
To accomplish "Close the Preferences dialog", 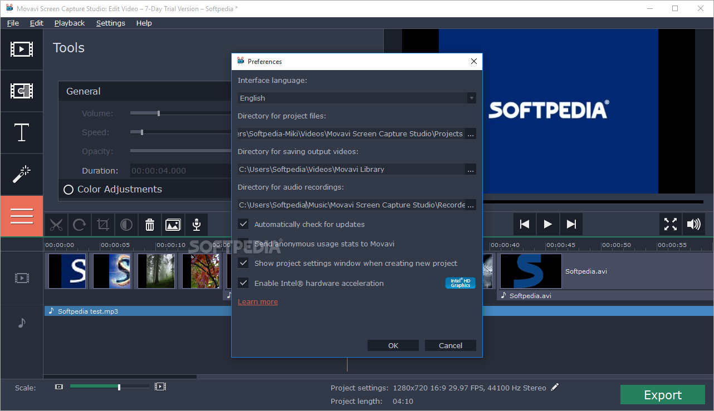I will point(474,61).
